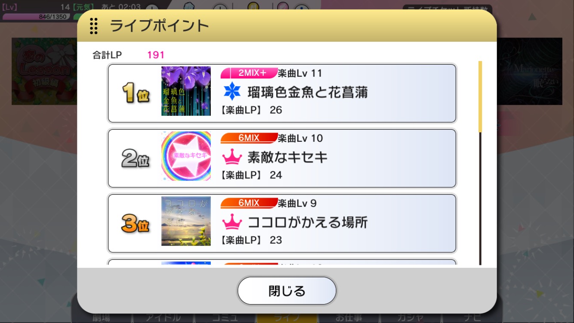The width and height of the screenshot is (574, 323).
Task: Select the ココロがかえる場所 song title
Action: click(308, 222)
